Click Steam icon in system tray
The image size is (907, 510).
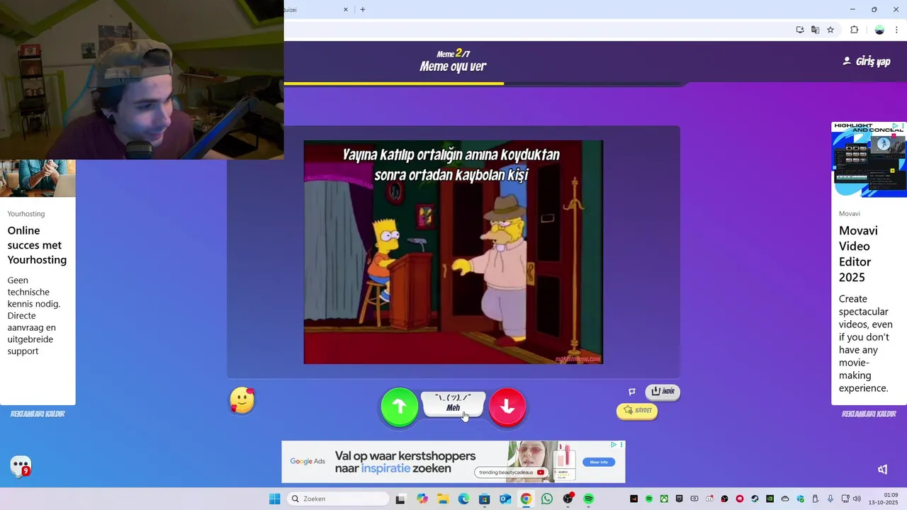click(755, 499)
